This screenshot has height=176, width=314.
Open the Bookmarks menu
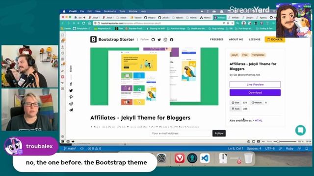point(110,11)
